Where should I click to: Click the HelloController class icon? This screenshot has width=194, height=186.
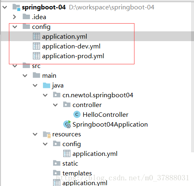click(77, 114)
